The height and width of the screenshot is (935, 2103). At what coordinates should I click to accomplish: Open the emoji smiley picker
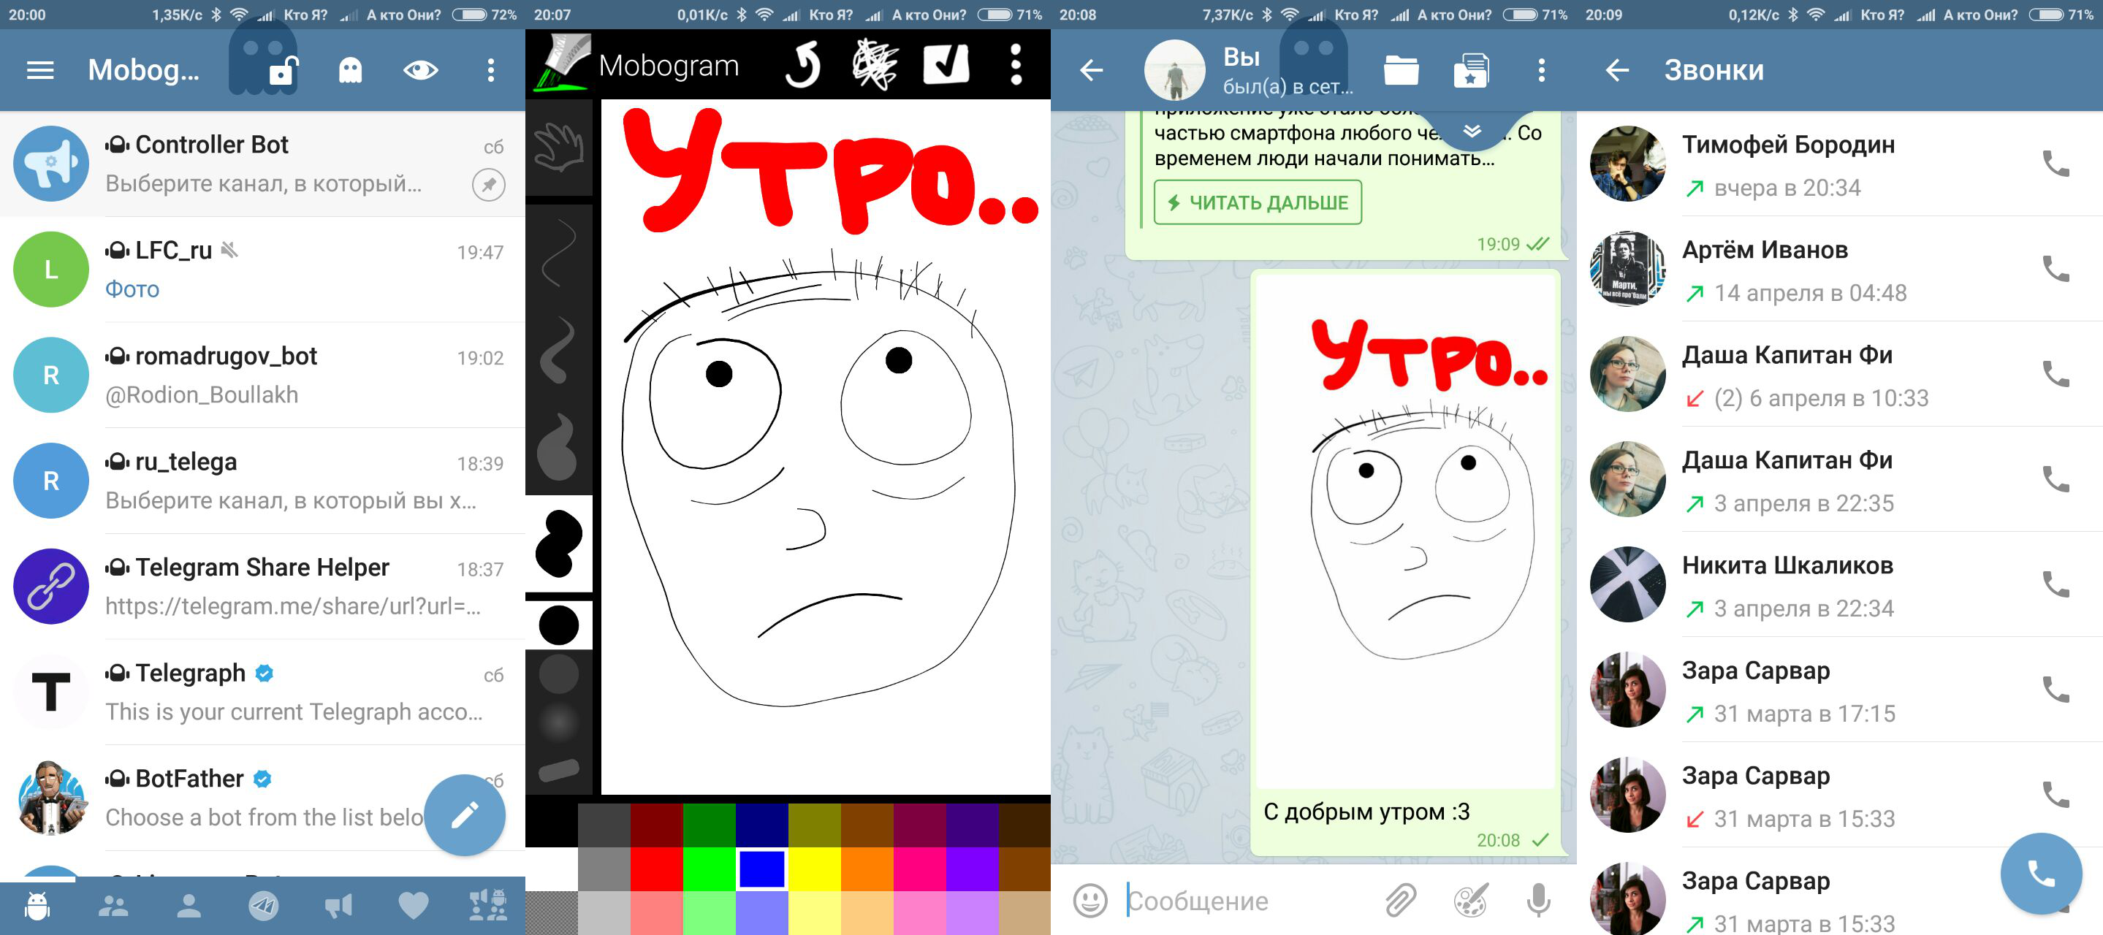coord(1090,900)
